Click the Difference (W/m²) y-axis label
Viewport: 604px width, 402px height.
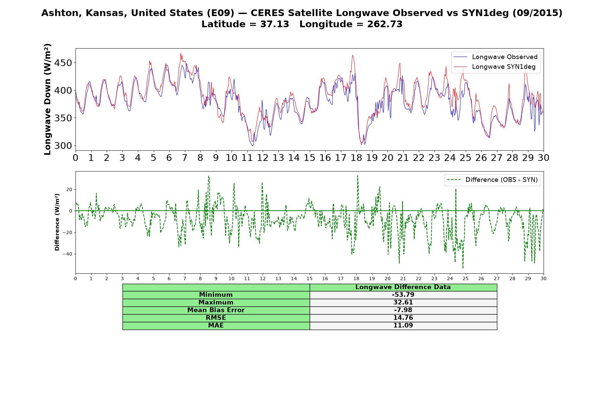[57, 222]
